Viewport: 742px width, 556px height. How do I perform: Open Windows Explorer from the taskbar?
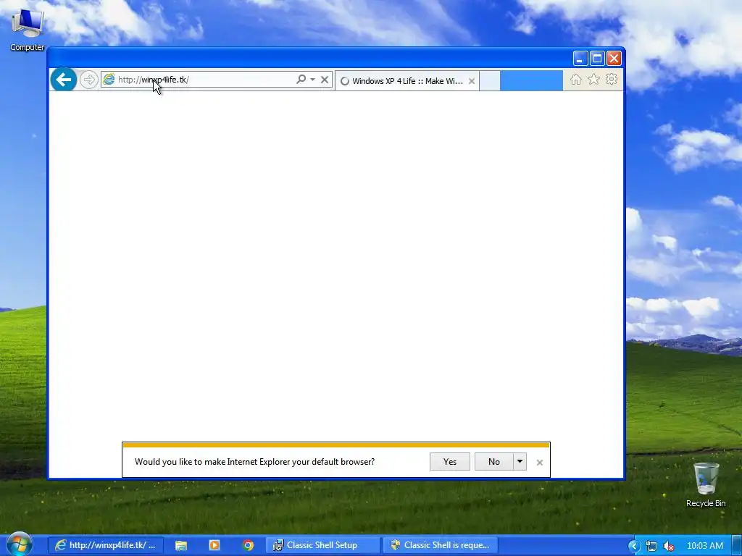tap(180, 545)
